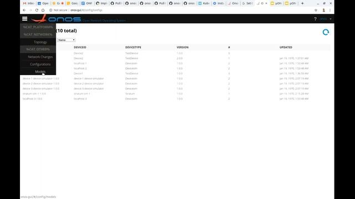The image size is (355, 199).
Task: Click the %CAT_NETWORK% menu category header
Action: click(38, 34)
